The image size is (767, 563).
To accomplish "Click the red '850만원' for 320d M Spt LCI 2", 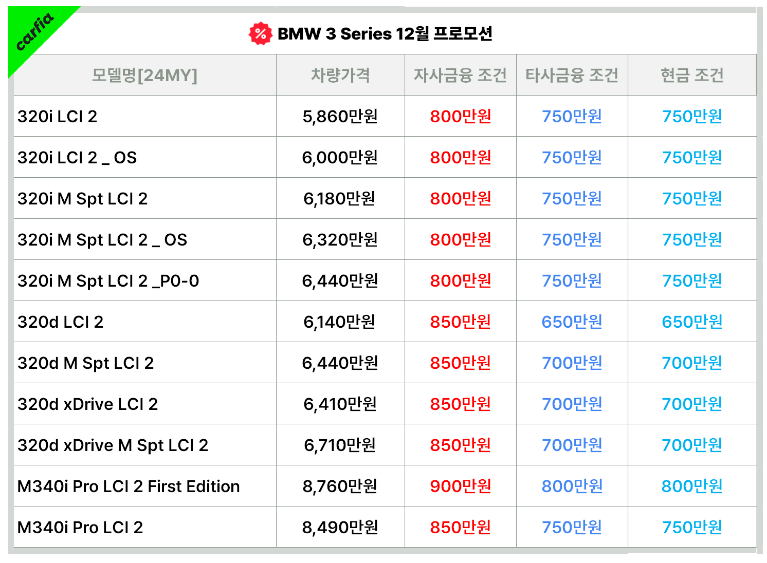I will point(461,363).
